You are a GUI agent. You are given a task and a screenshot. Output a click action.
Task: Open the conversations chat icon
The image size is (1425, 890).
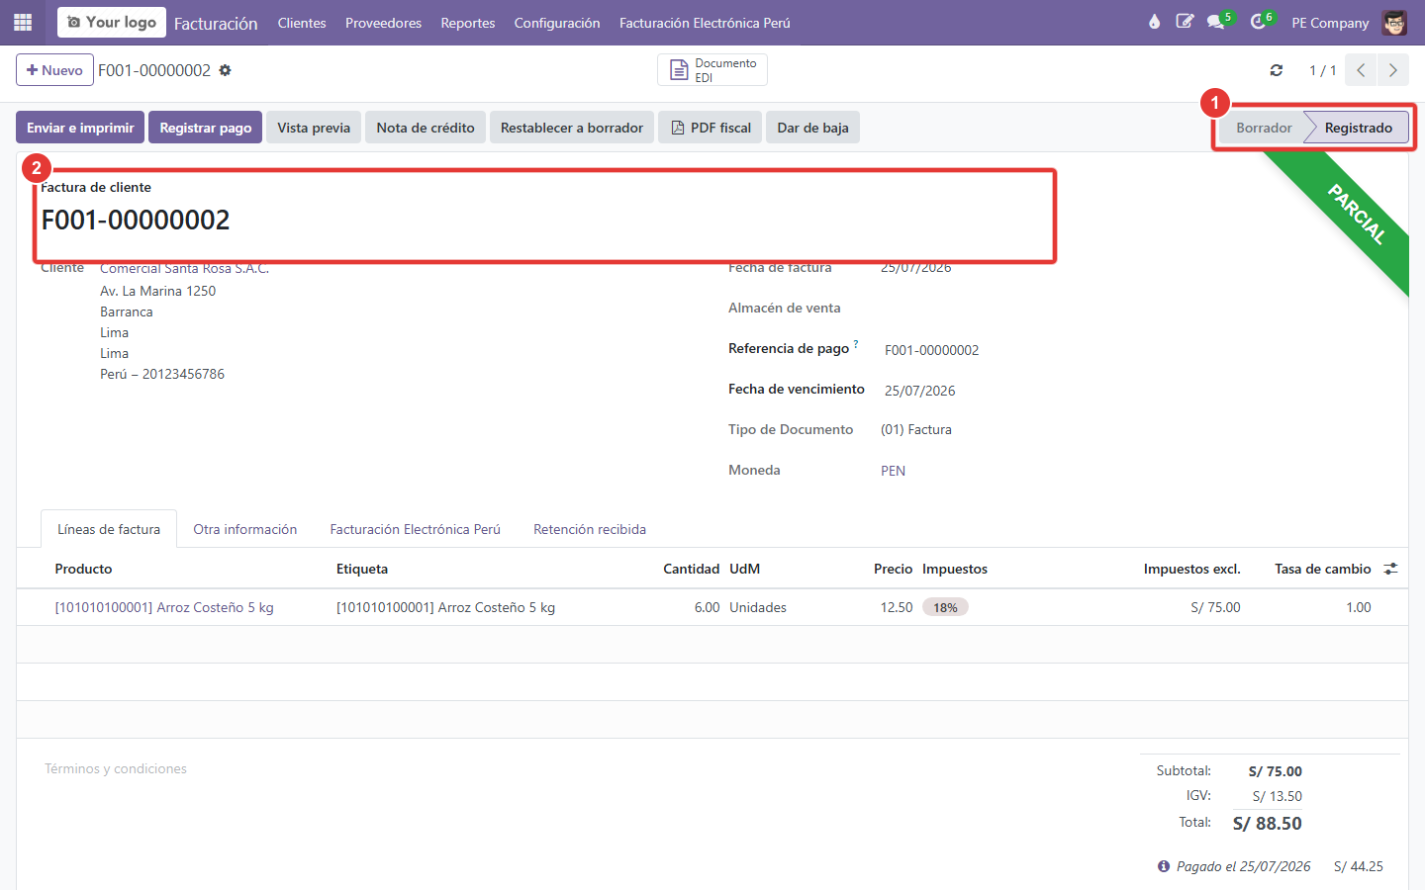(x=1216, y=22)
